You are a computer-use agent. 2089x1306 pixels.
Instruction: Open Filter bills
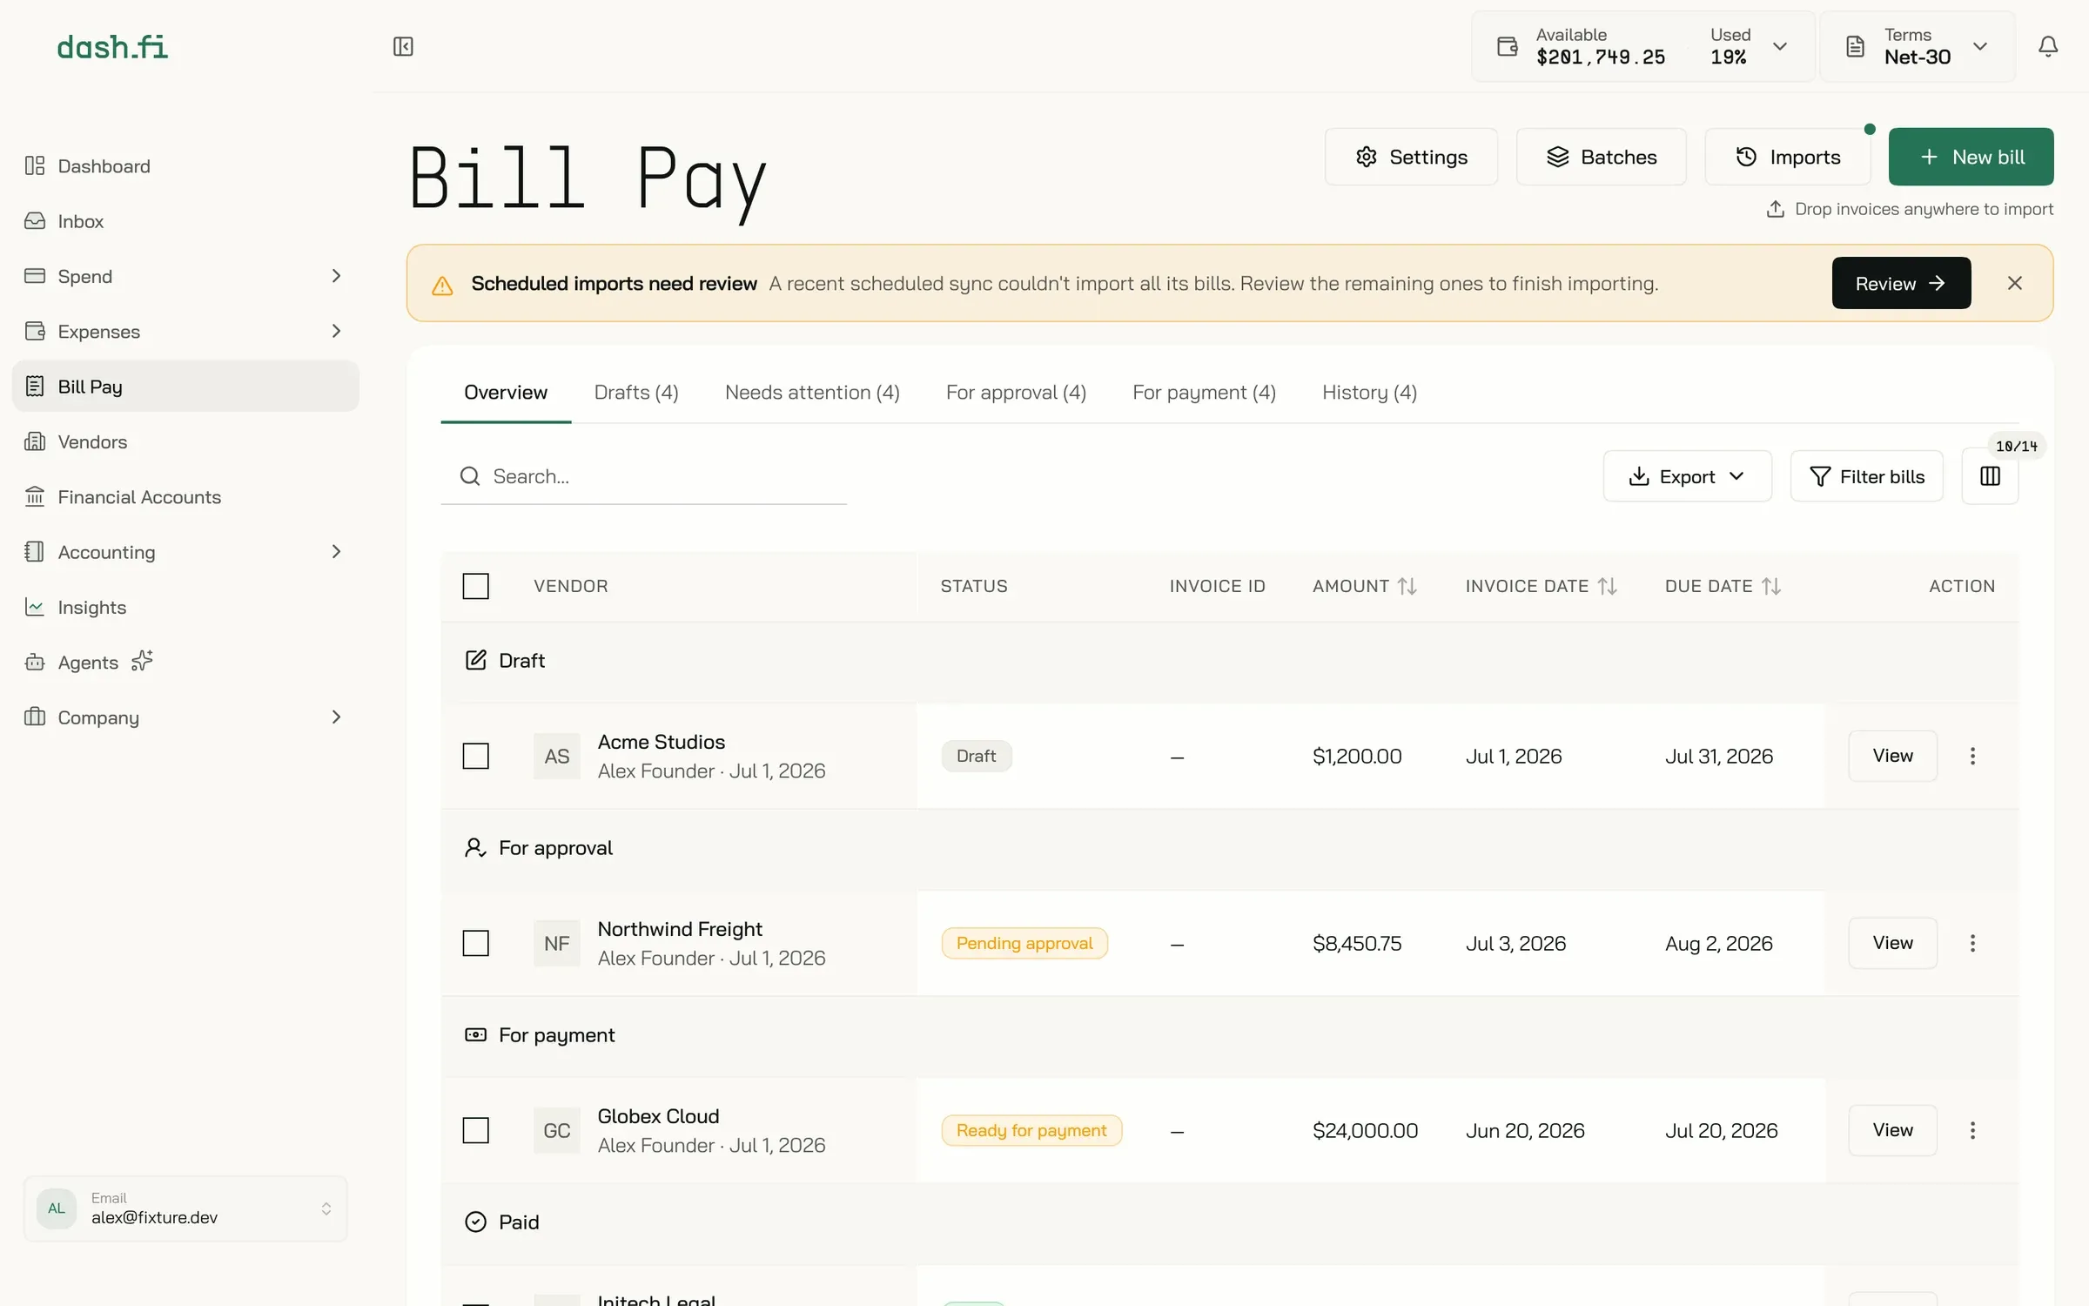pos(1866,476)
